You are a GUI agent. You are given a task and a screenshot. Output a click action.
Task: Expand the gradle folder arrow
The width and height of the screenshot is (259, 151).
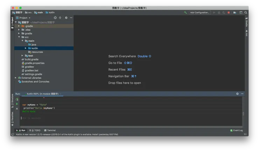(19, 33)
